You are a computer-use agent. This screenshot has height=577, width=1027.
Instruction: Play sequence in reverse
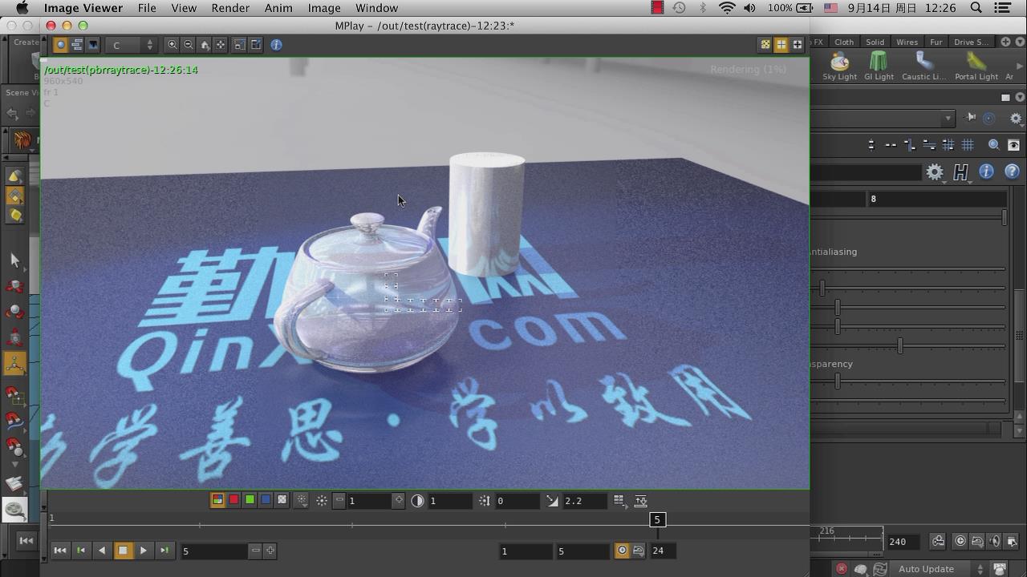tap(102, 551)
